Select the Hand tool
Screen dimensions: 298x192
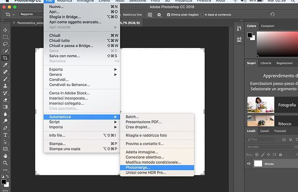tap(5, 156)
